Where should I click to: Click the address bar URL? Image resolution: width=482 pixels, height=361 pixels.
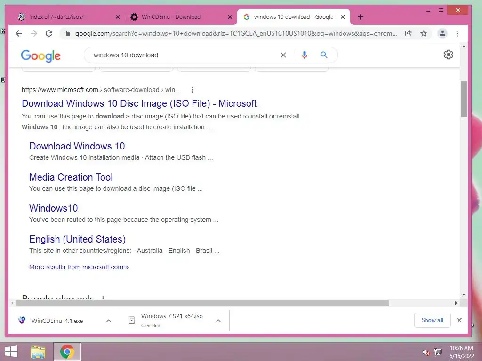coord(236,33)
